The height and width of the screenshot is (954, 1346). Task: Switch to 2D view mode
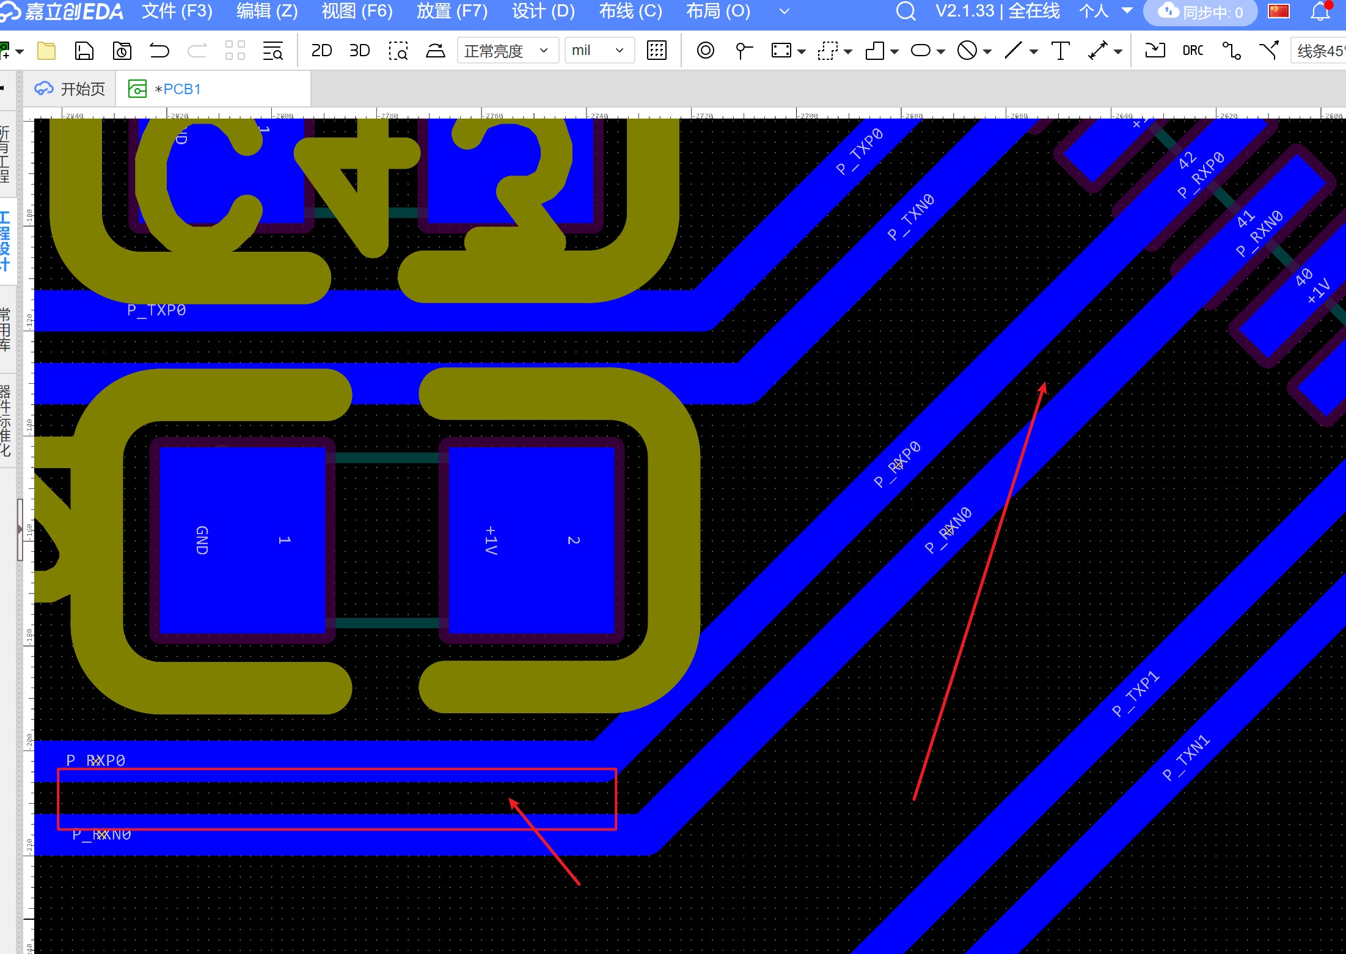tap(321, 51)
